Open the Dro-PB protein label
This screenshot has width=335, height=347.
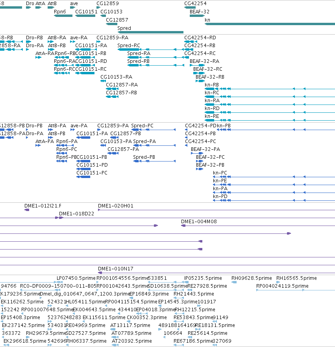[x=34, y=126]
